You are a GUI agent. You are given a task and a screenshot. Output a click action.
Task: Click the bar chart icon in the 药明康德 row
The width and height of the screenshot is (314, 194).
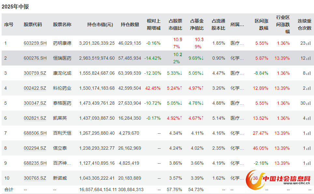[x=308, y=43]
